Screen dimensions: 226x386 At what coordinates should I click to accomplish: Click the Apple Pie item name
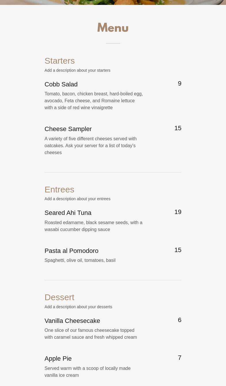(58, 358)
